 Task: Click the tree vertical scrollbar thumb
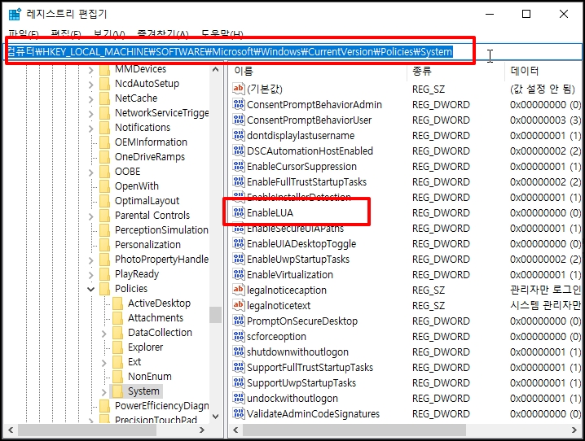tap(215, 315)
